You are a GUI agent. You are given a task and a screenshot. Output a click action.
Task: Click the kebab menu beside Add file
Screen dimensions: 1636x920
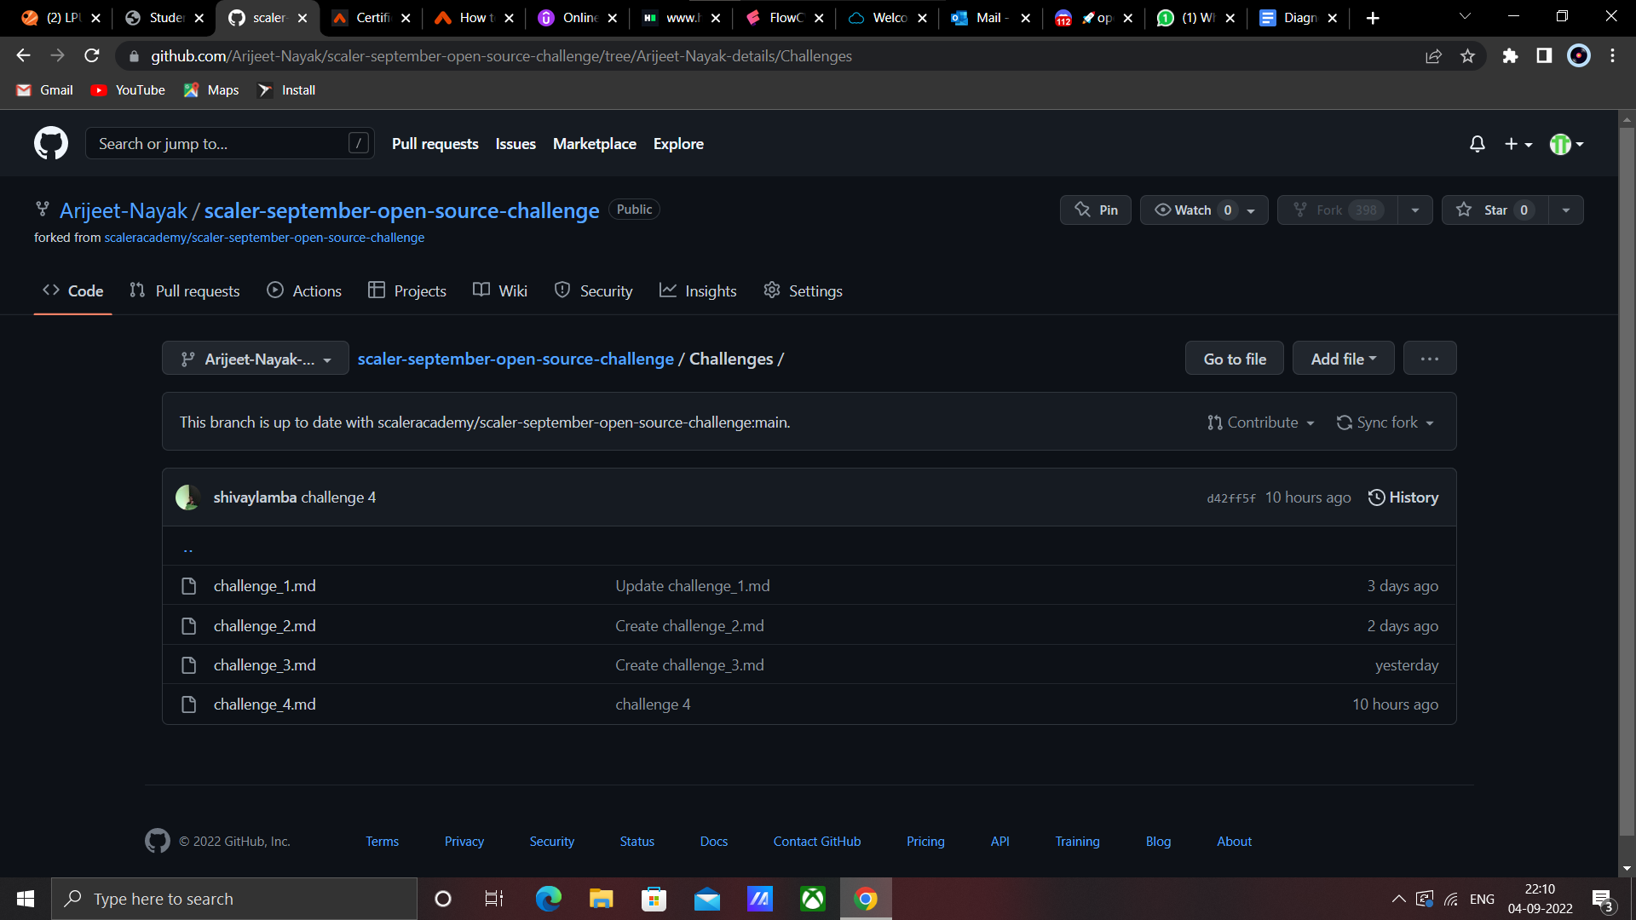tap(1429, 358)
